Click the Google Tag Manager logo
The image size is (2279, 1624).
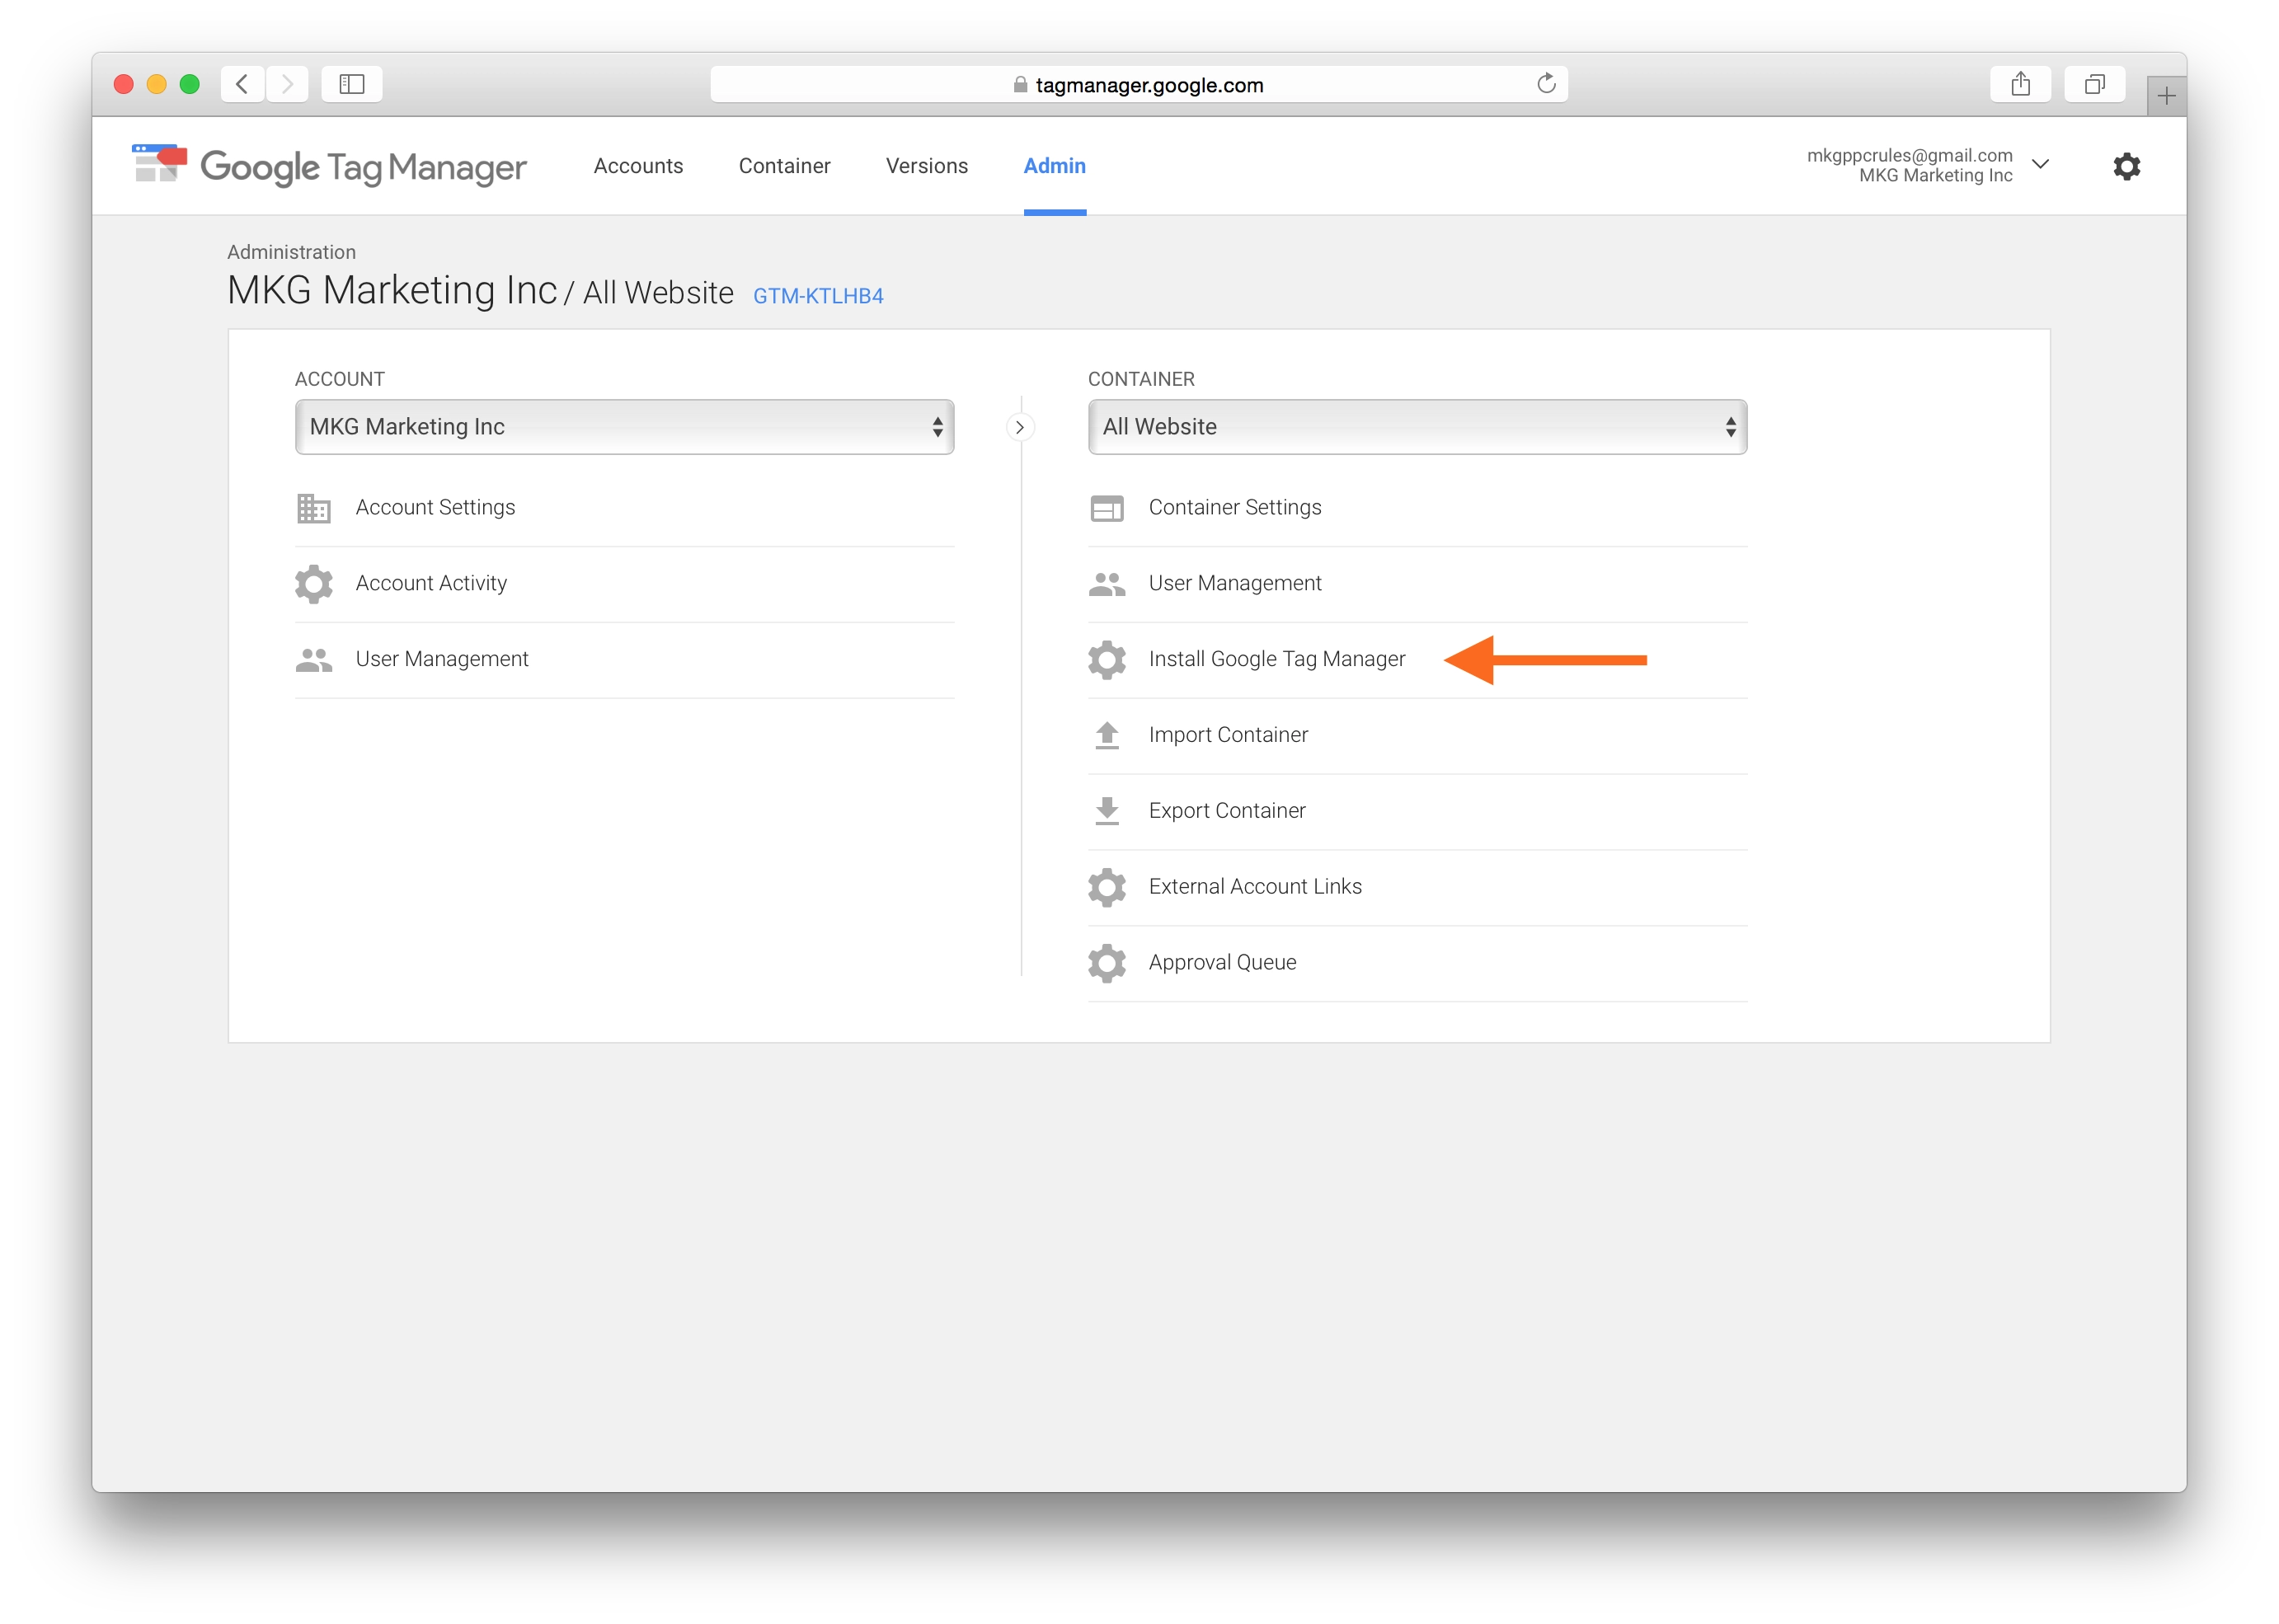tap(329, 166)
